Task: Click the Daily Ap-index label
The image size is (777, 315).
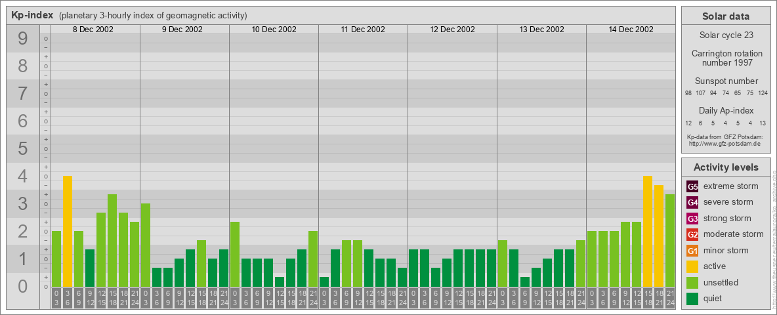Action: (x=726, y=110)
